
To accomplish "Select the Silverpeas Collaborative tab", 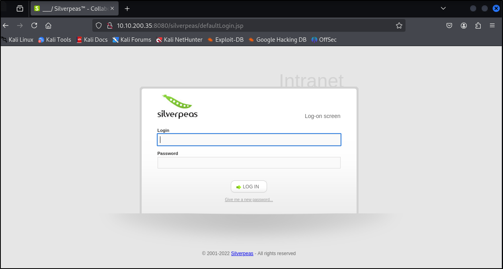I will click(x=72, y=8).
